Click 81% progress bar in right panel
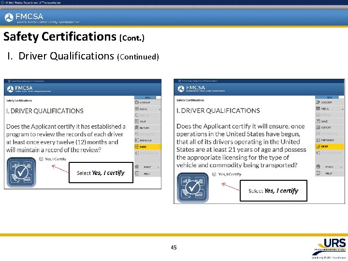 pyautogui.click(x=330, y=98)
